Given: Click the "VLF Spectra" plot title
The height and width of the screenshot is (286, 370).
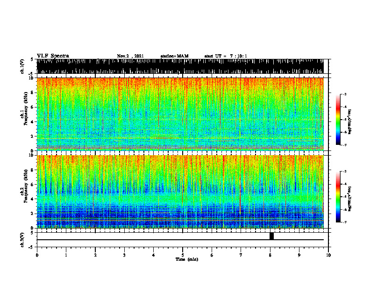Looking at the screenshot, I should coord(53,56).
